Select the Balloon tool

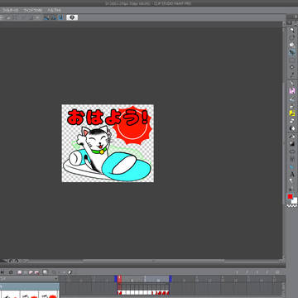point(292,181)
